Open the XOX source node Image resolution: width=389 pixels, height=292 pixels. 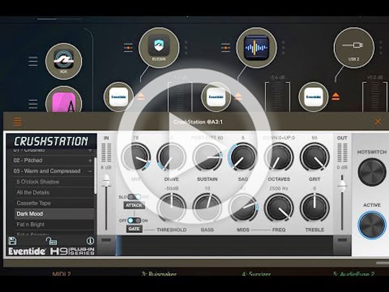pos(64,61)
